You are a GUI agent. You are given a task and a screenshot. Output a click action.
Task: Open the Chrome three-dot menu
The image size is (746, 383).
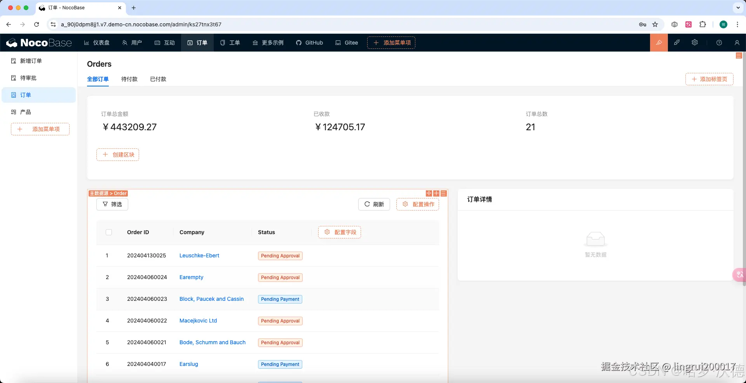(737, 24)
